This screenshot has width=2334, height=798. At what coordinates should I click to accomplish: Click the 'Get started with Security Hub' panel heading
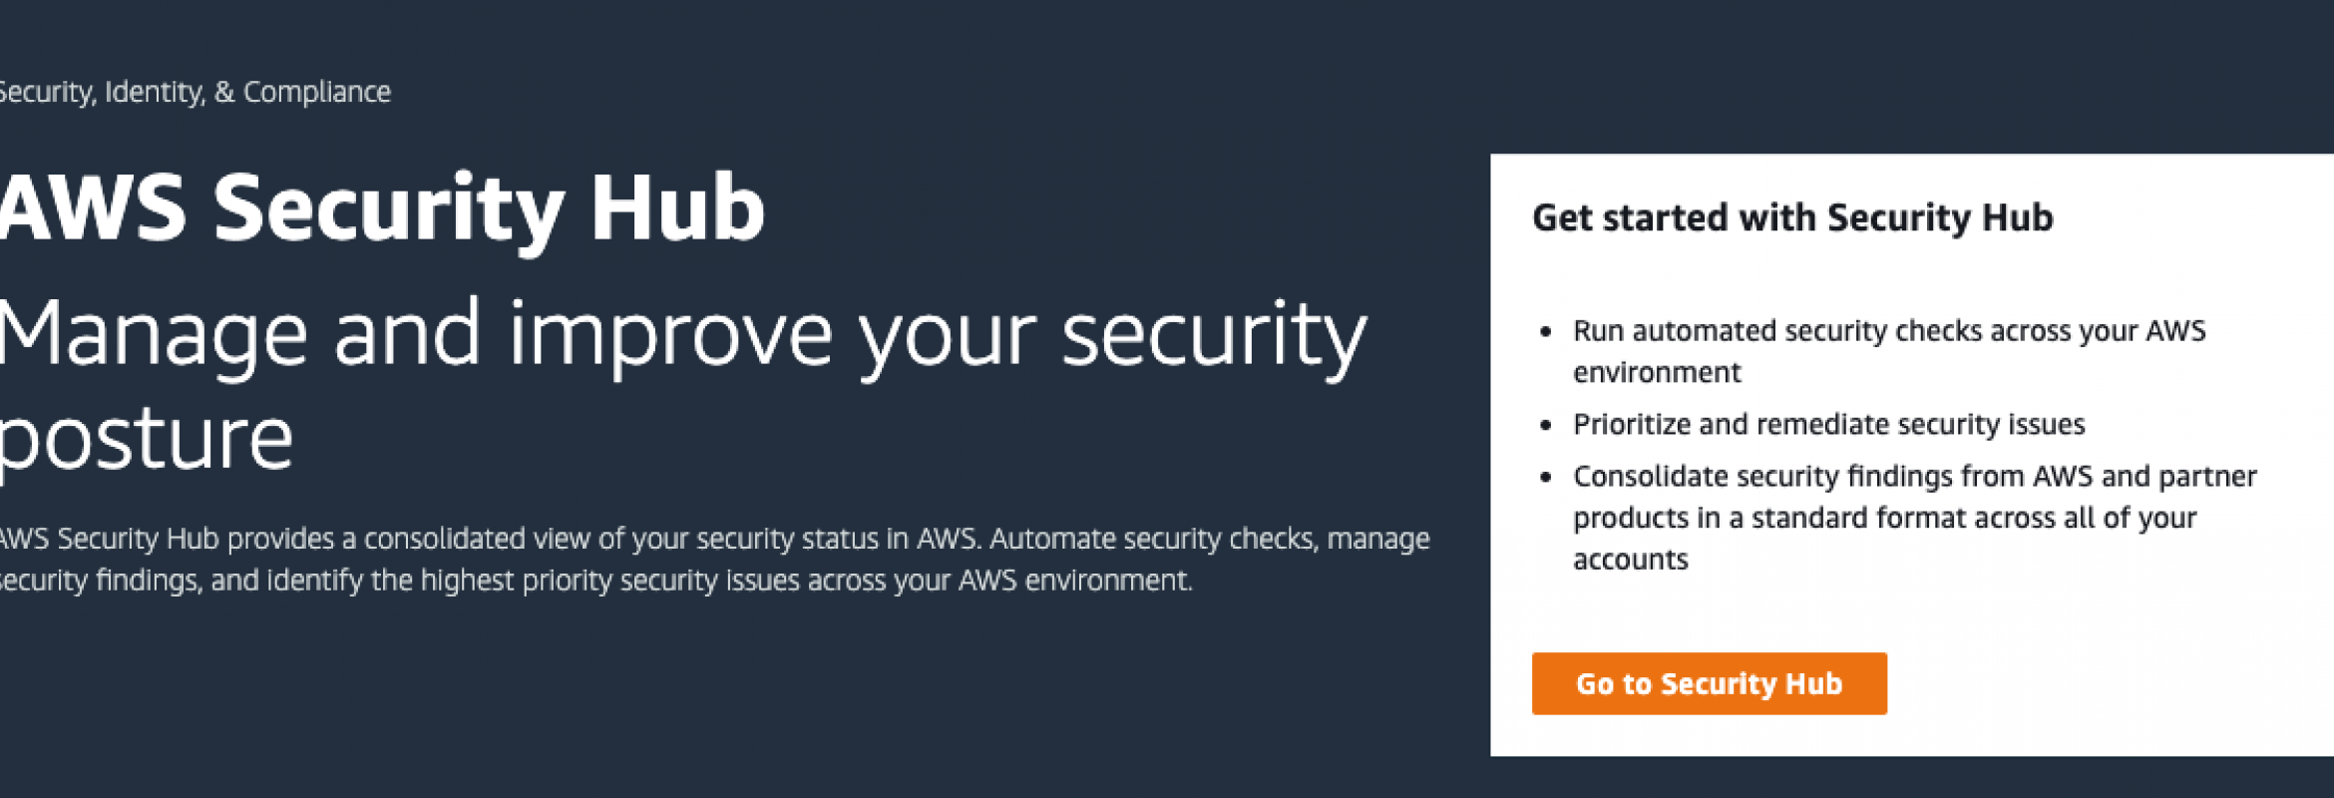(x=1792, y=217)
